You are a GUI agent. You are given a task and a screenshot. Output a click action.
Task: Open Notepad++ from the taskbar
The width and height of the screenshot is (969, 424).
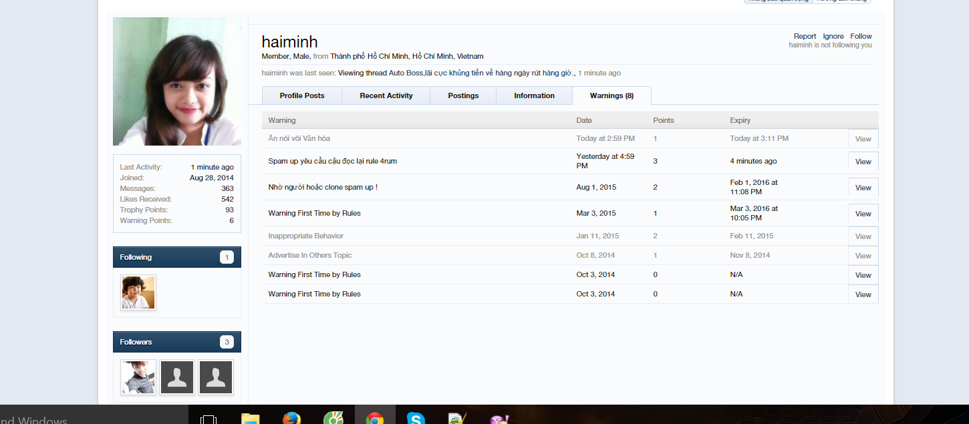(457, 419)
